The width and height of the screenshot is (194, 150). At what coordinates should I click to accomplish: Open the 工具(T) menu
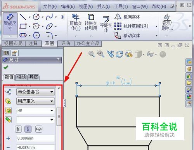[121, 6]
